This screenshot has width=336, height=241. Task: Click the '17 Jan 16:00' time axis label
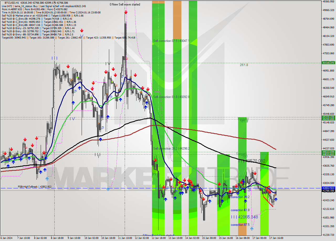tap(276, 238)
